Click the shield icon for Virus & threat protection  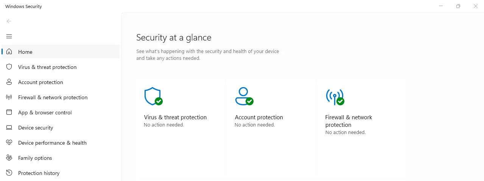click(9, 67)
